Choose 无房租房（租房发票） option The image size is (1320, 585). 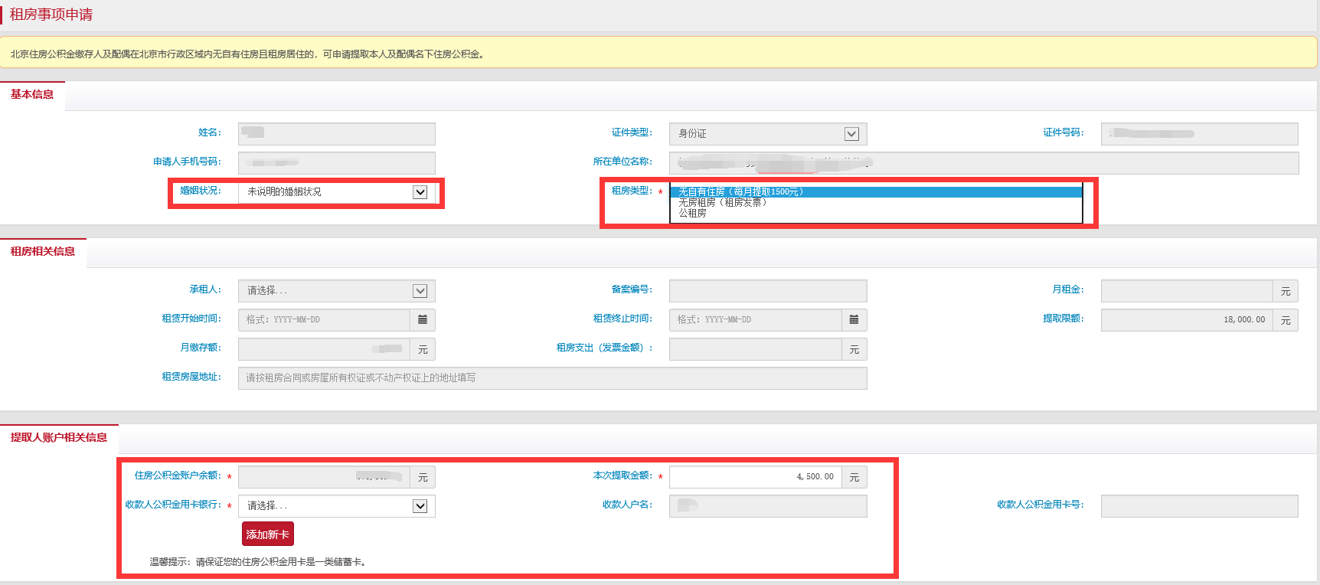pyautogui.click(x=722, y=202)
